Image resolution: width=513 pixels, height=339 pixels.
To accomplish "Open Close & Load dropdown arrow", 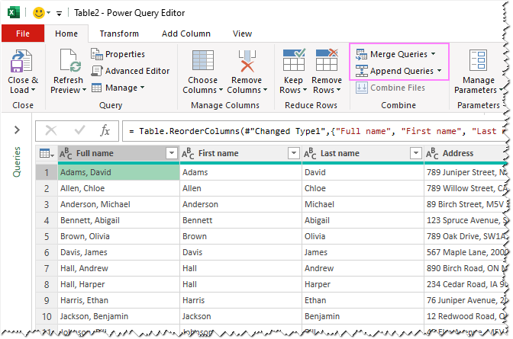I will click(33, 90).
